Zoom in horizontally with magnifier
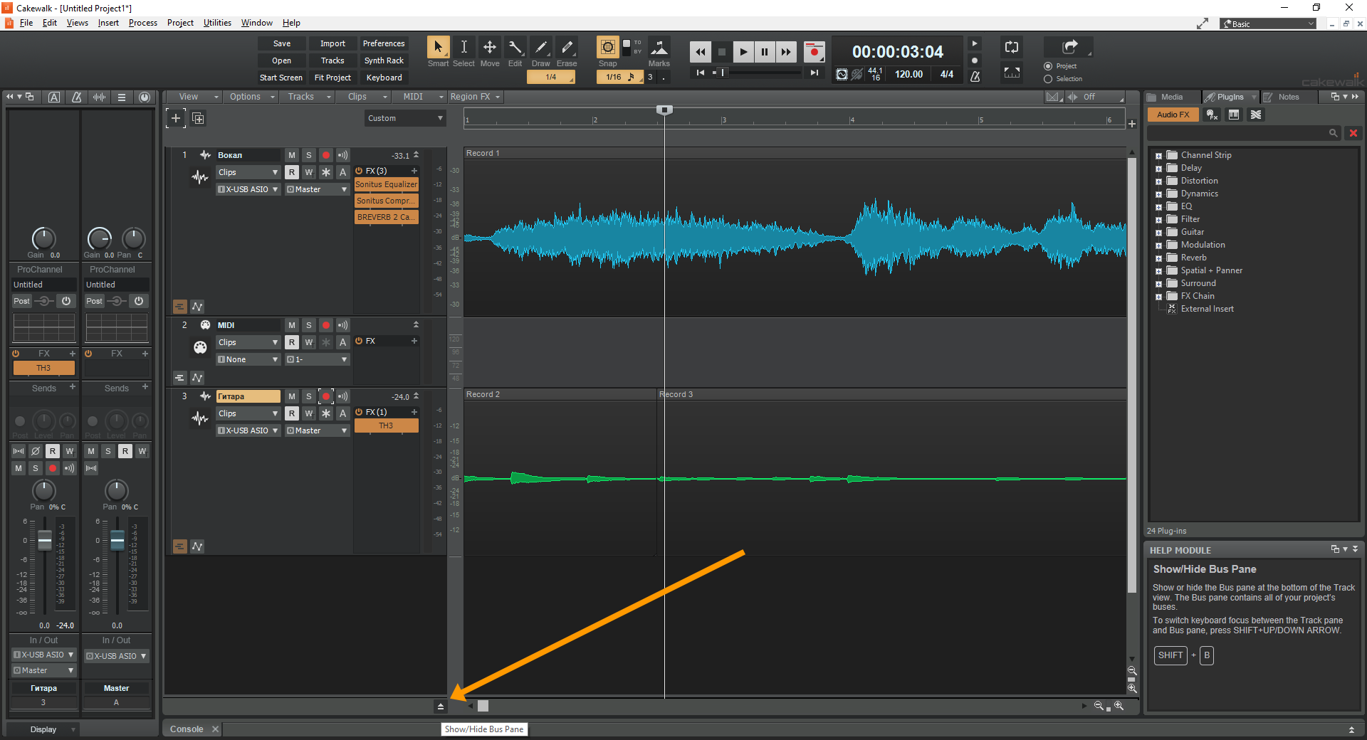The image size is (1367, 740). point(1119,706)
